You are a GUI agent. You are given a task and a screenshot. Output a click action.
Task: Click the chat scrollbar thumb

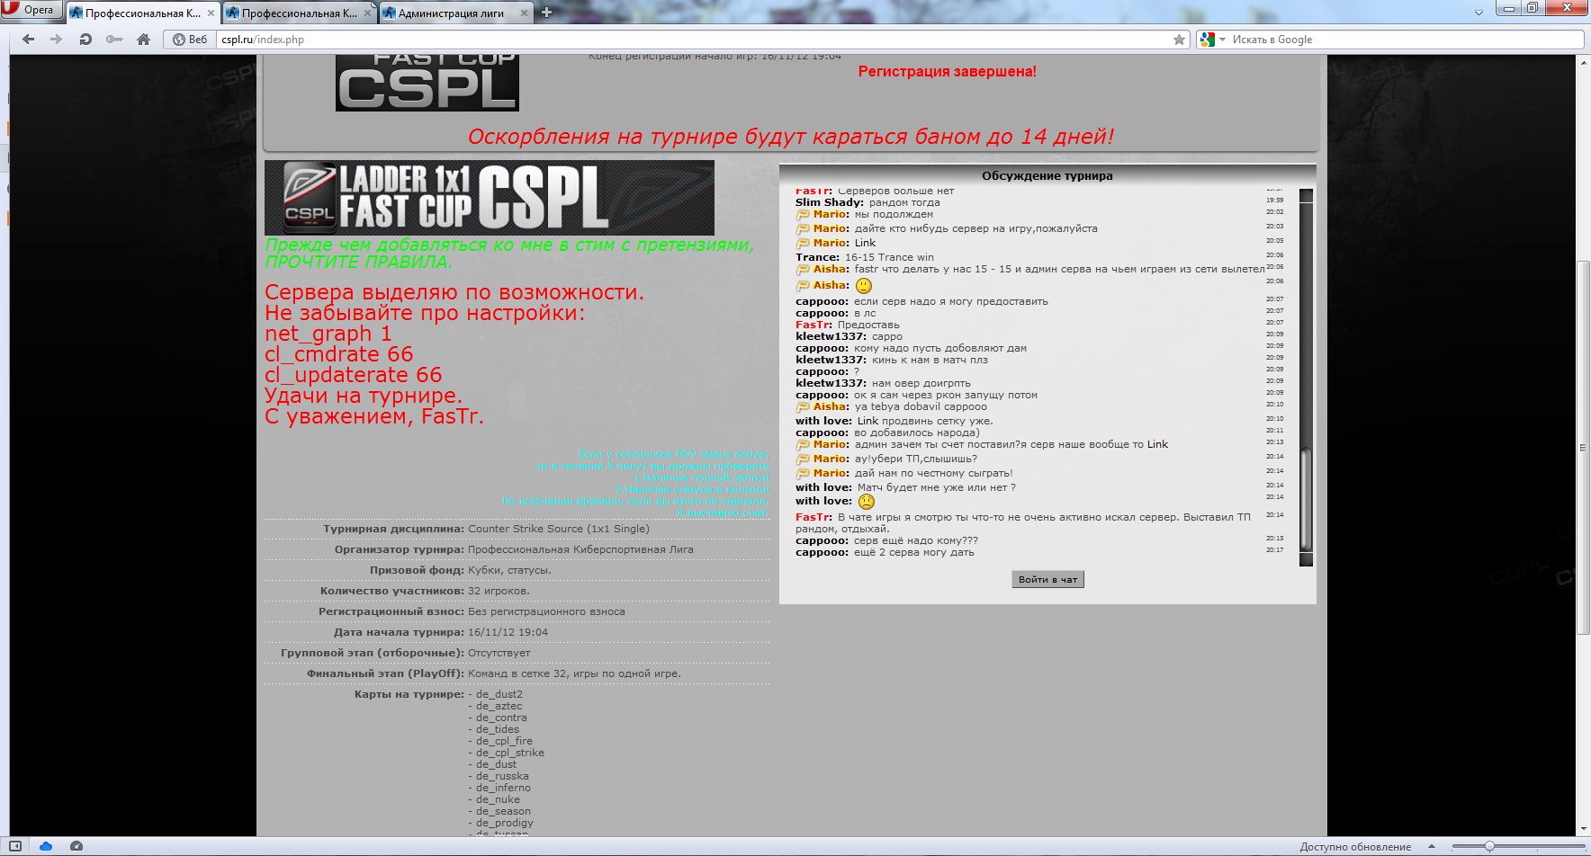(x=1306, y=499)
